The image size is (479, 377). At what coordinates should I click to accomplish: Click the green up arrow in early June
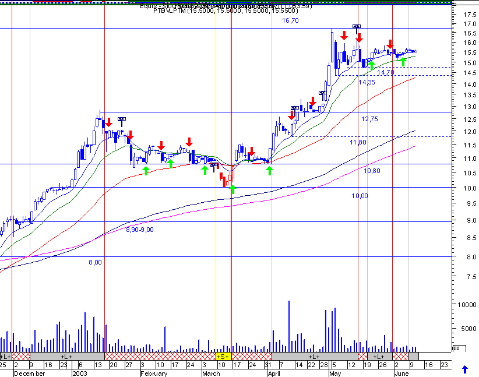tap(403, 61)
